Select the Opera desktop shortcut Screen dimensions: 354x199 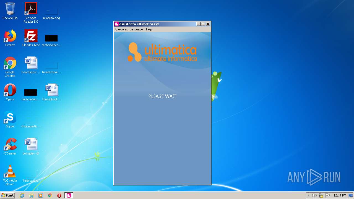tap(10, 92)
